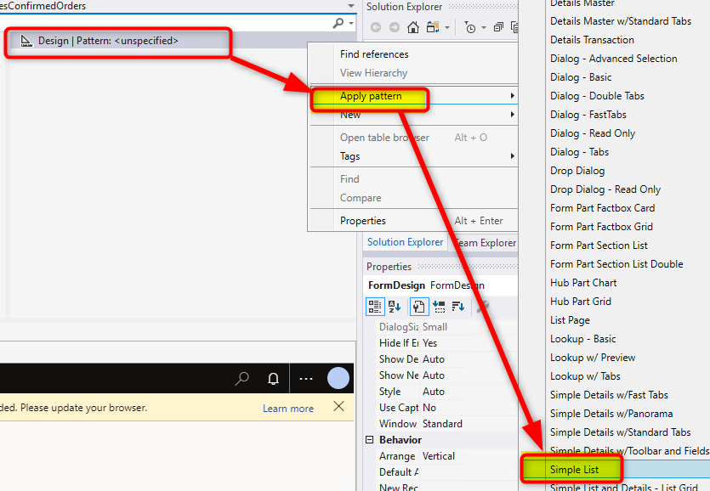Click the Sync with Active Document icon
Image resolution: width=710 pixels, height=491 pixels.
point(430,26)
